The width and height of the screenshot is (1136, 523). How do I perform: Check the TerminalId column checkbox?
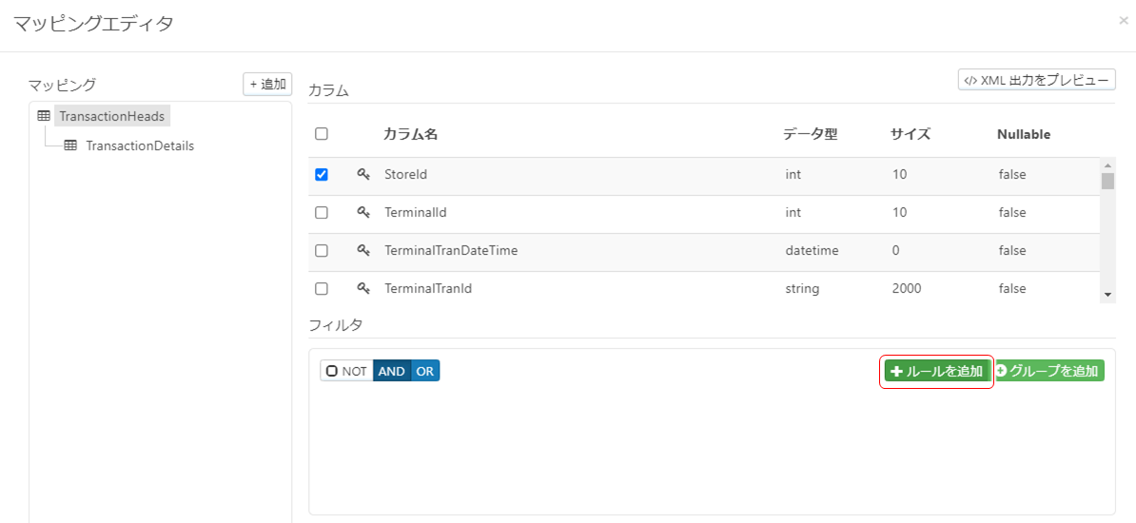pos(322,212)
